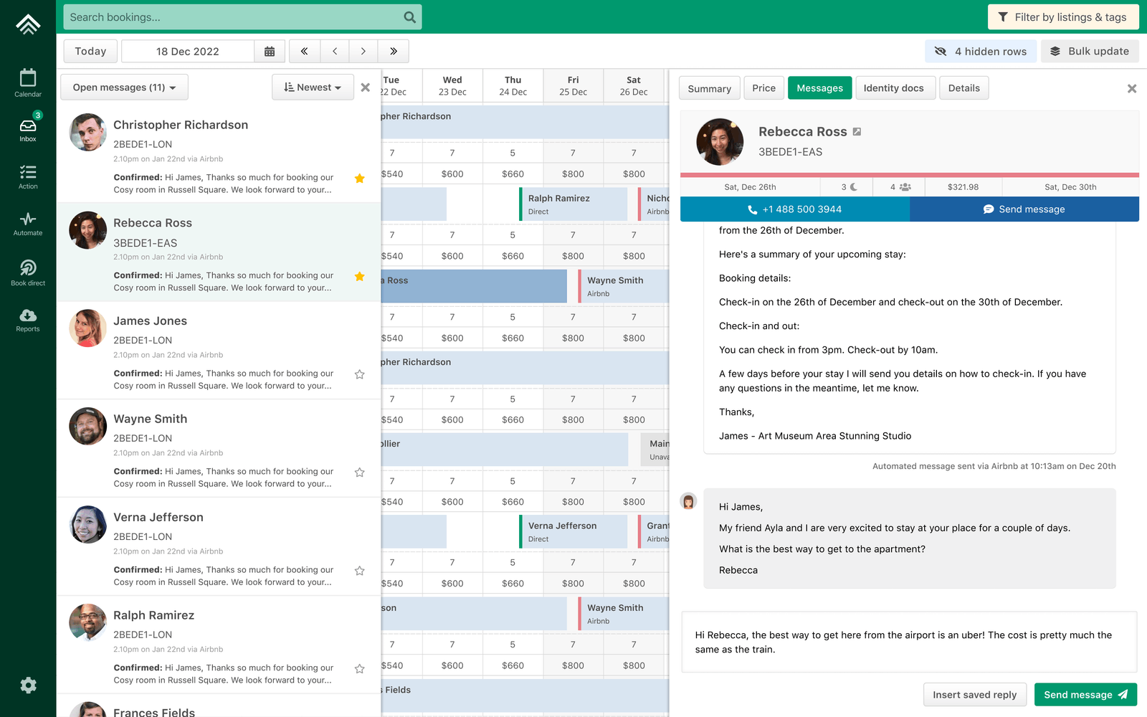
Task: Select Ralph Ramirez Direct booking on calendar
Action: coord(573,204)
